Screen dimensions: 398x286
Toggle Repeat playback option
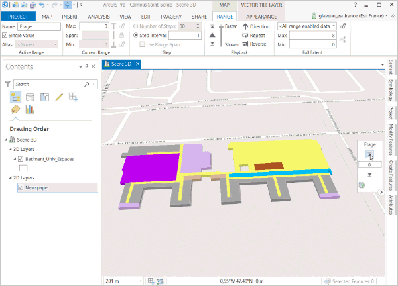pyautogui.click(x=254, y=36)
